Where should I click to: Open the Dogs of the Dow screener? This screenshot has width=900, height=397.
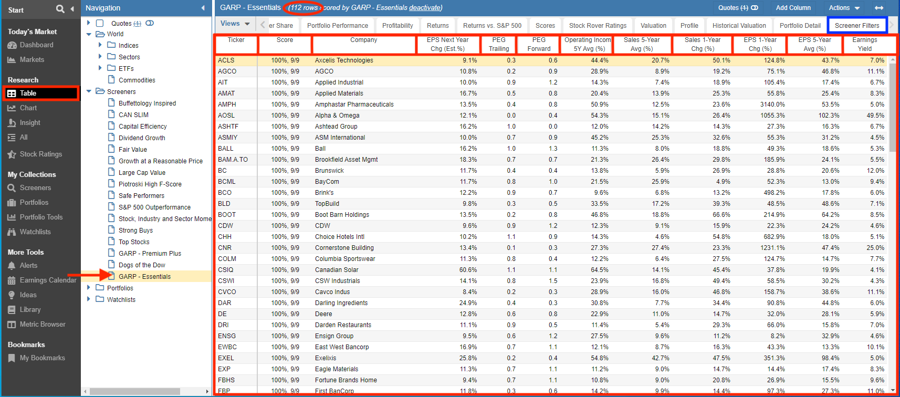coord(142,265)
